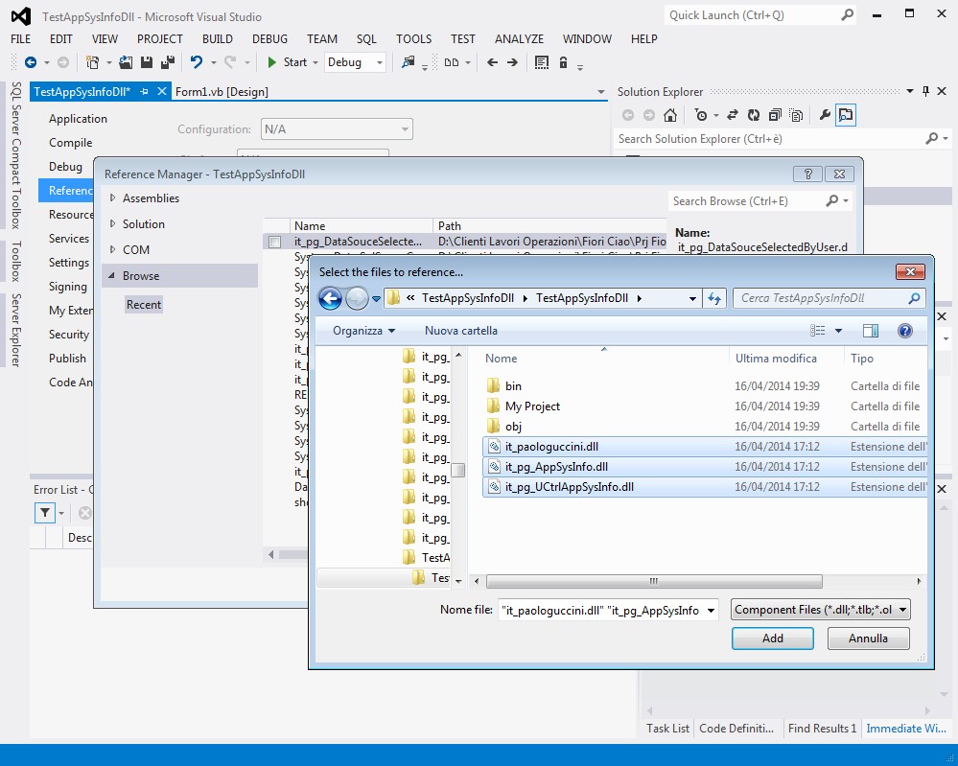This screenshot has width=958, height=766.
Task: Open the TOOLS menu
Action: (x=413, y=39)
